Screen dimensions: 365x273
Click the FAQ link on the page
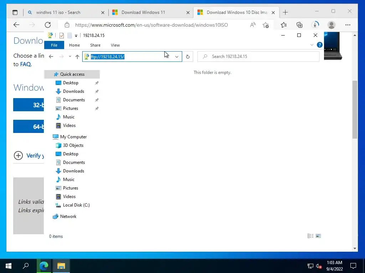[25, 64]
